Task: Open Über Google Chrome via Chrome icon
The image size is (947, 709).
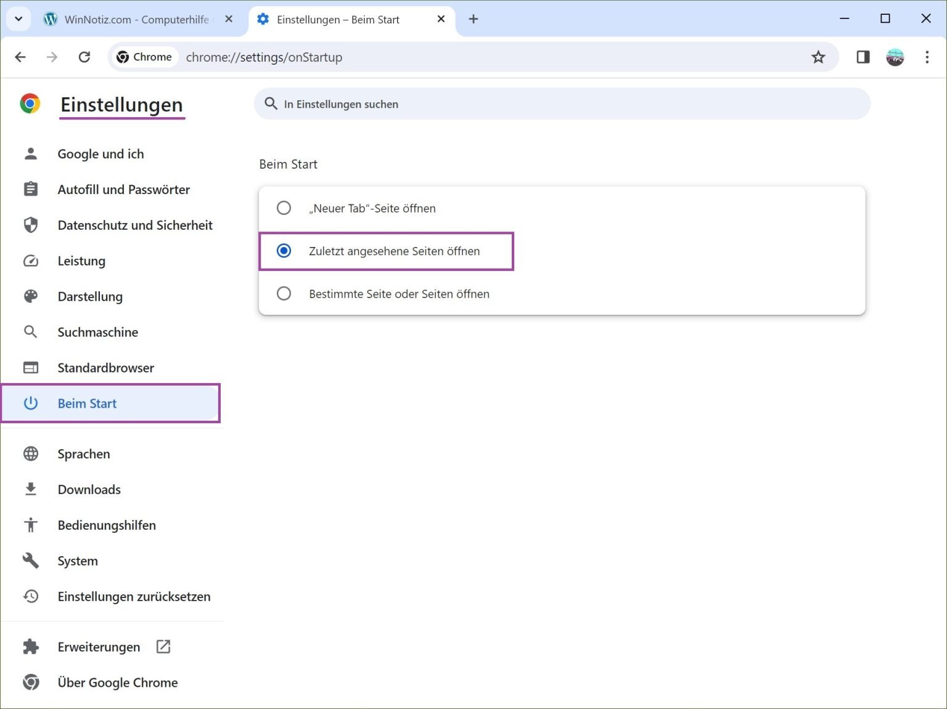Action: coord(30,683)
